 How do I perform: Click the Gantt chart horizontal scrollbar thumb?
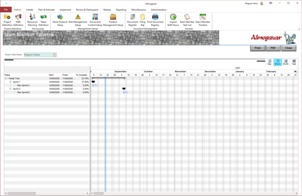pyautogui.click(x=99, y=193)
